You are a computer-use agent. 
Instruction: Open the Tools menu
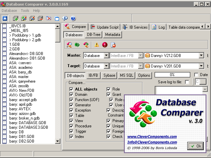25,11
